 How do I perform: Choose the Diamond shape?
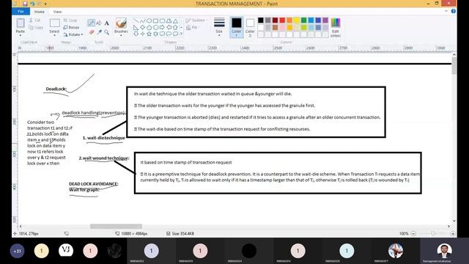coord(143,28)
